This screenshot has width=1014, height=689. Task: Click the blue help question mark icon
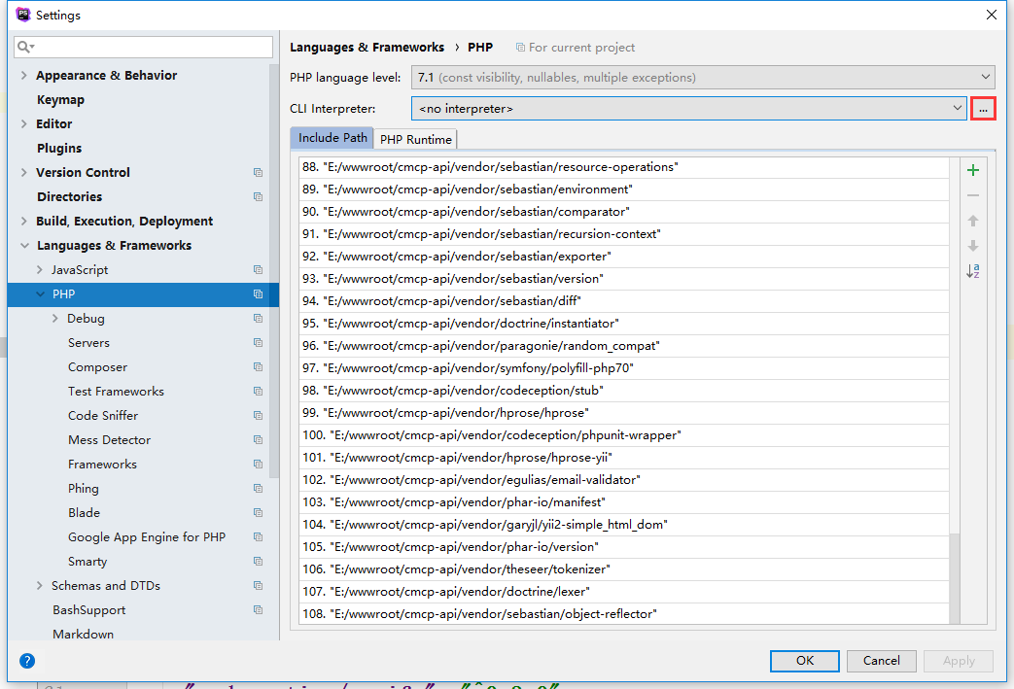click(27, 661)
